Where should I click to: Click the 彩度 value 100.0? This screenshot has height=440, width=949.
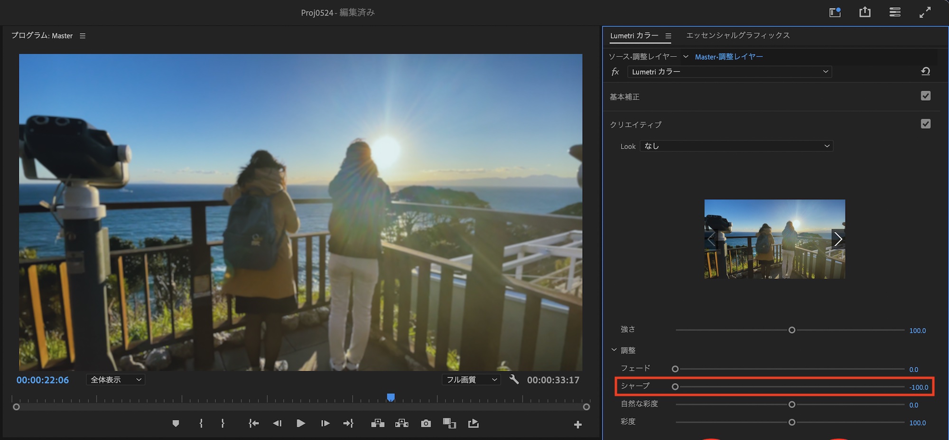click(917, 422)
